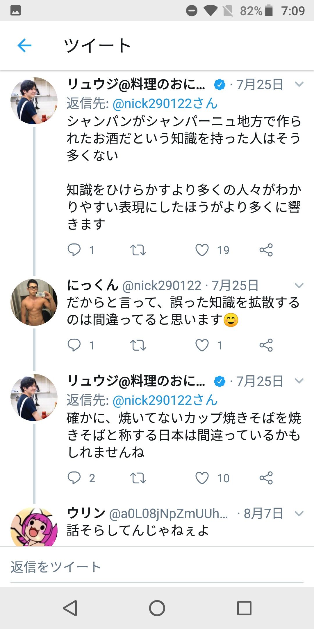The height and width of the screenshot is (629, 314).
Task: Like the cup yakisoba tweet with 10 likes
Action: (x=202, y=478)
